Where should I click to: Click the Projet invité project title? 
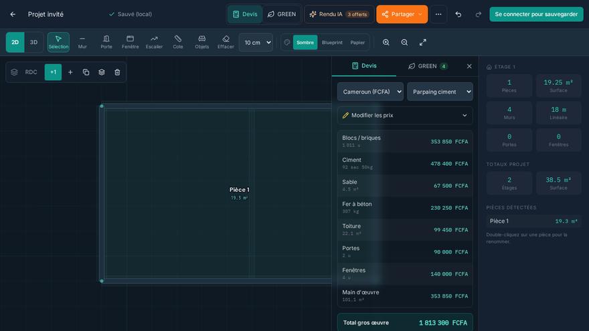point(46,14)
